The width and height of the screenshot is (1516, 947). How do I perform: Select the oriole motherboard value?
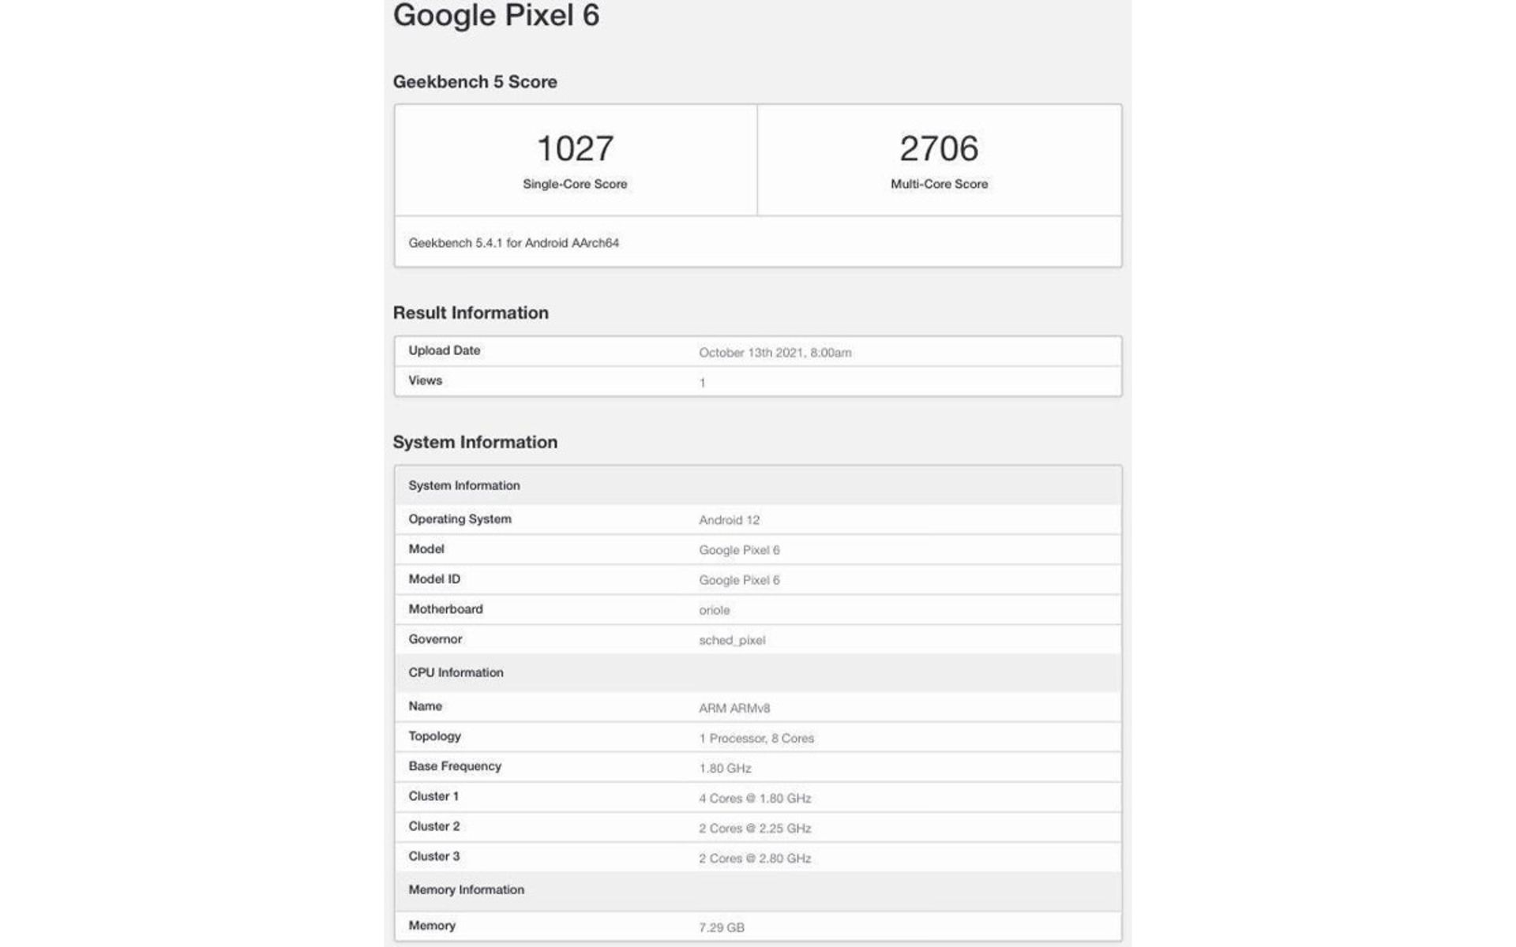coord(714,610)
